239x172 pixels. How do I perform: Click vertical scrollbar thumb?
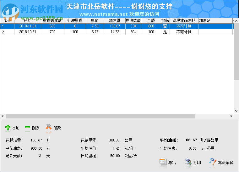tap(236, 51)
